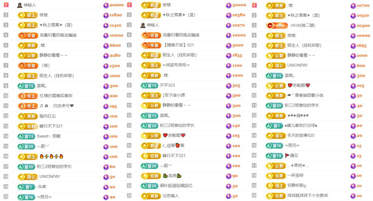Click the score value 1200
373x201 pixels.
(x=115, y=76)
